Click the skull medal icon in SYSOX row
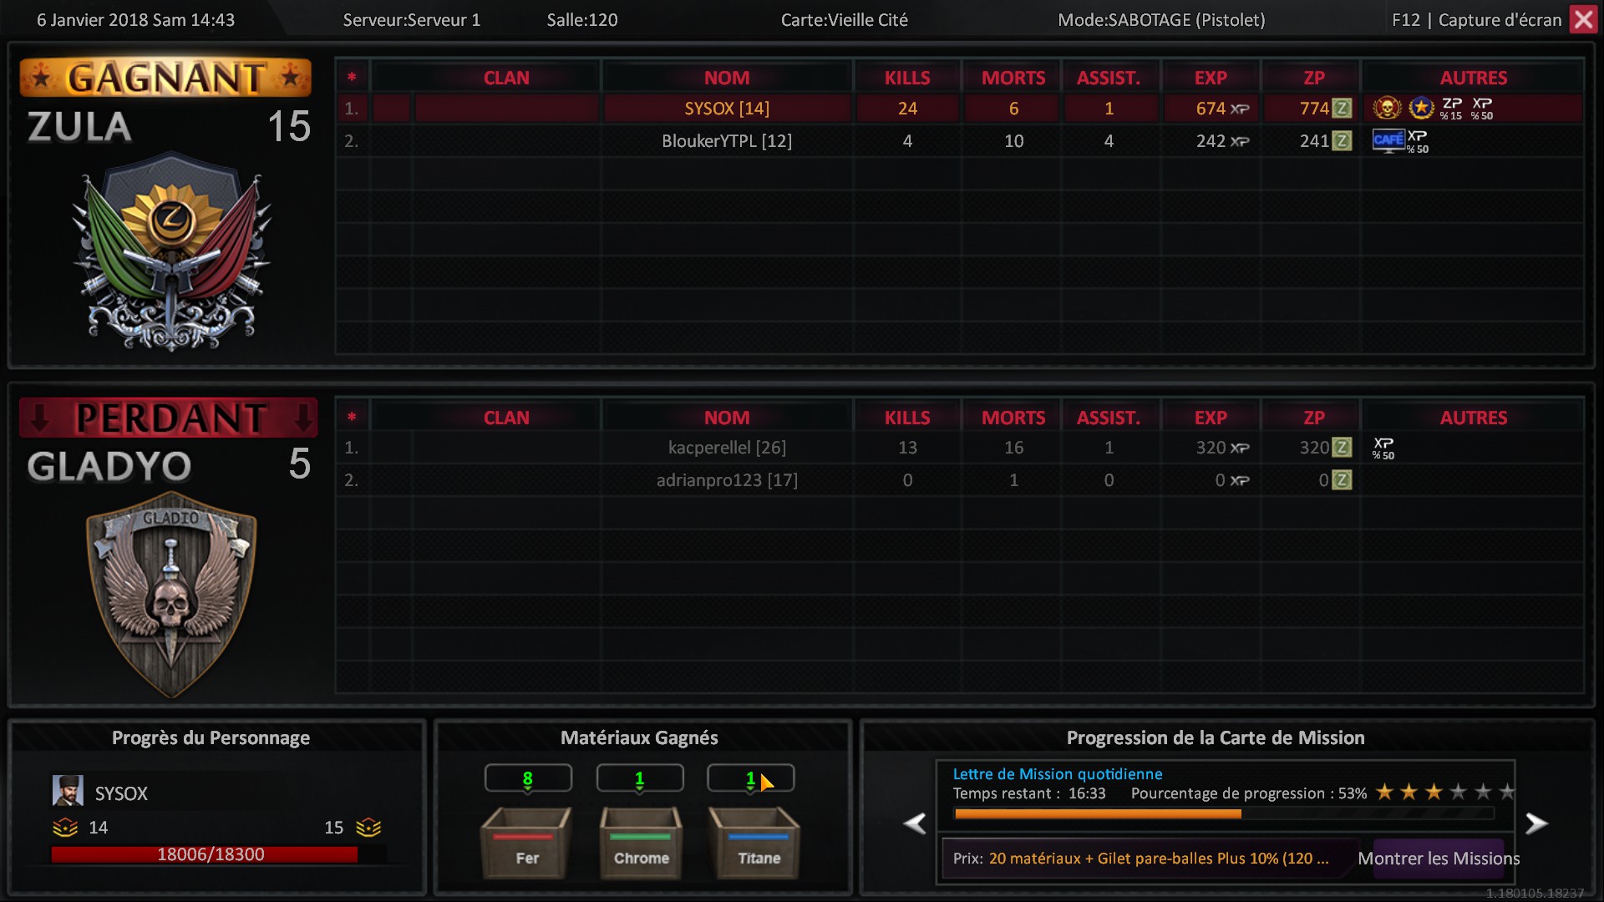 [x=1387, y=108]
